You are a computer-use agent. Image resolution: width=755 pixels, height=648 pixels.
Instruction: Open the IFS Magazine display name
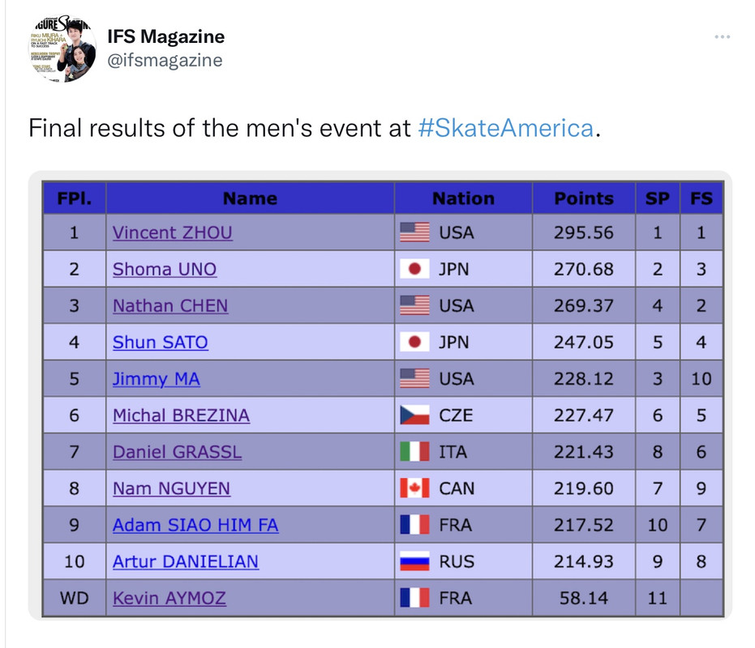point(165,36)
